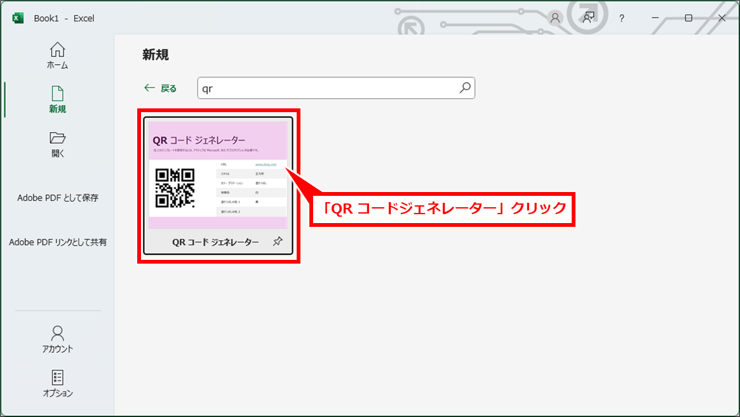Start search with the magnifier icon
The width and height of the screenshot is (740, 417).
[466, 87]
